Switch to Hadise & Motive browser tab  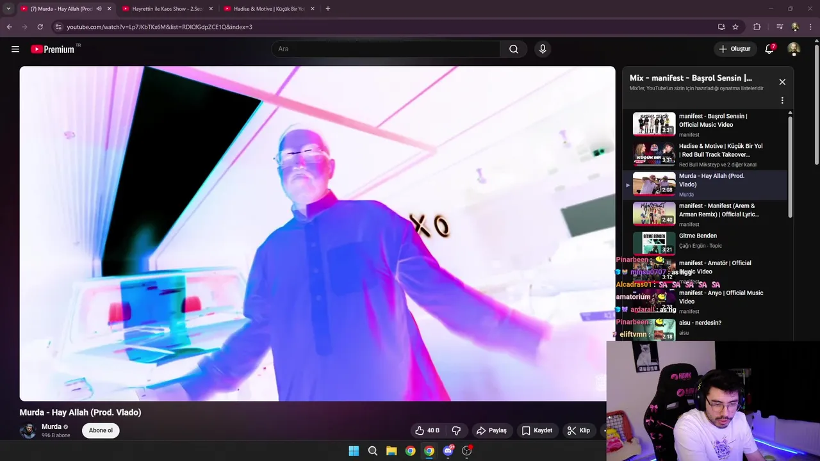click(x=269, y=9)
